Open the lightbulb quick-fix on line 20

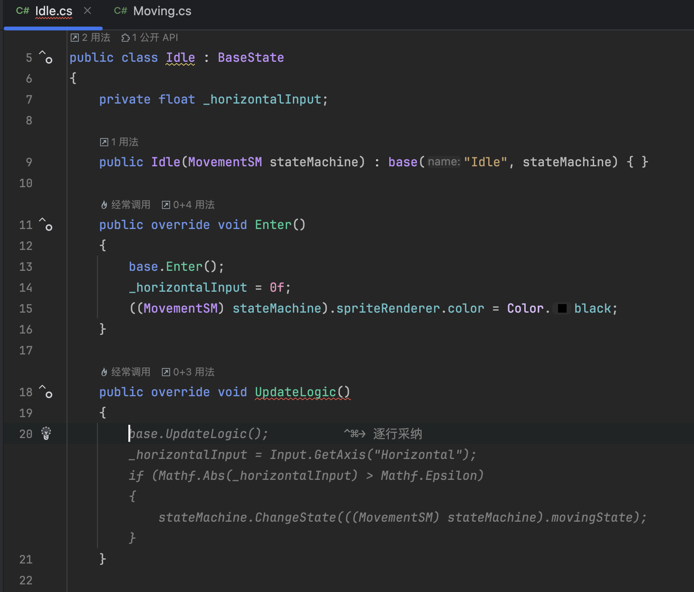click(46, 433)
